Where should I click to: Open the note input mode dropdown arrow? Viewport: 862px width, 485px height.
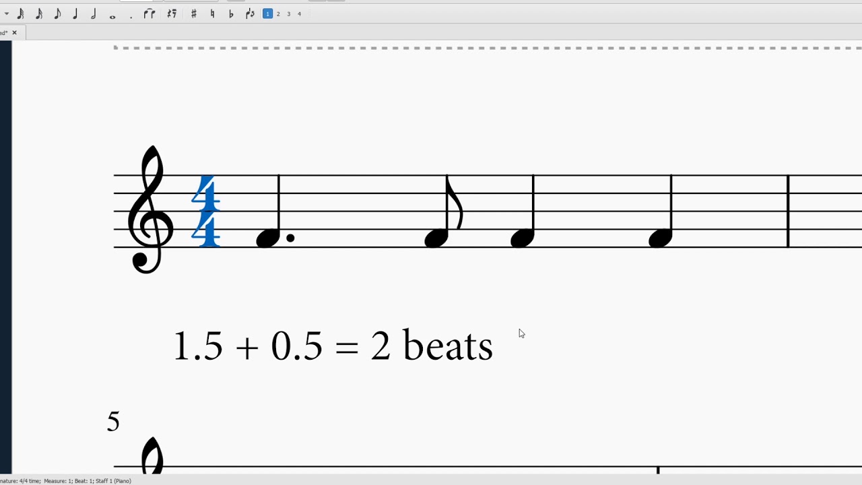click(7, 13)
